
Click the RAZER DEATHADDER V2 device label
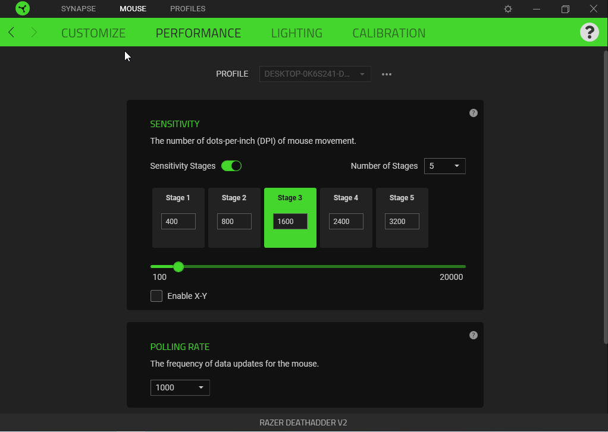click(303, 422)
